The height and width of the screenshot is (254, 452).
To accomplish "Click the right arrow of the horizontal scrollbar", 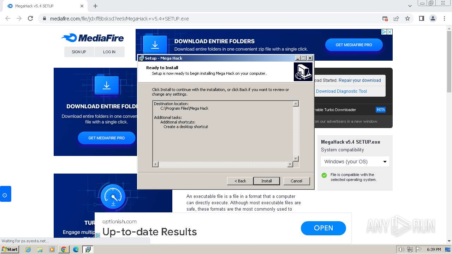I will tap(290, 164).
